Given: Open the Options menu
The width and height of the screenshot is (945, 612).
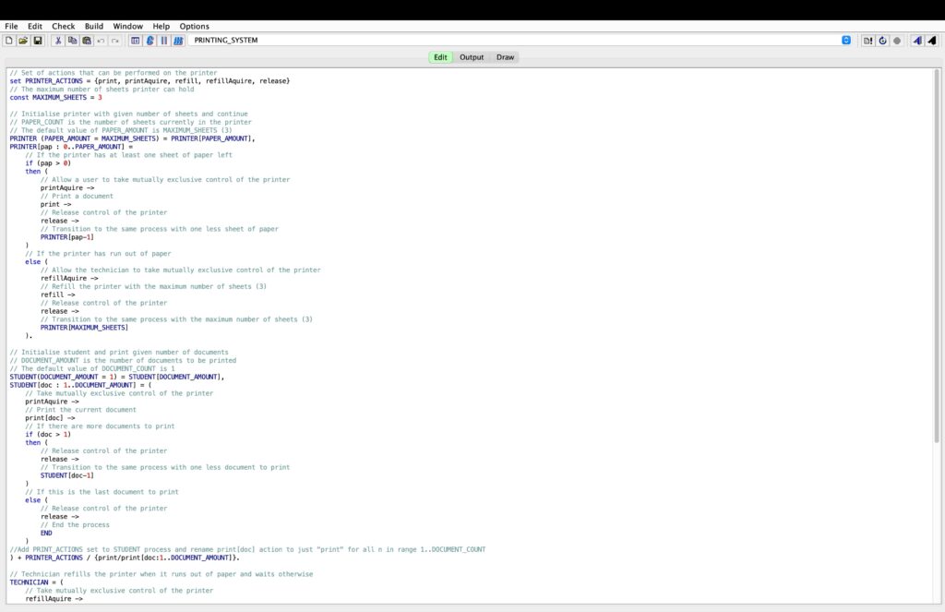Looking at the screenshot, I should tap(194, 26).
